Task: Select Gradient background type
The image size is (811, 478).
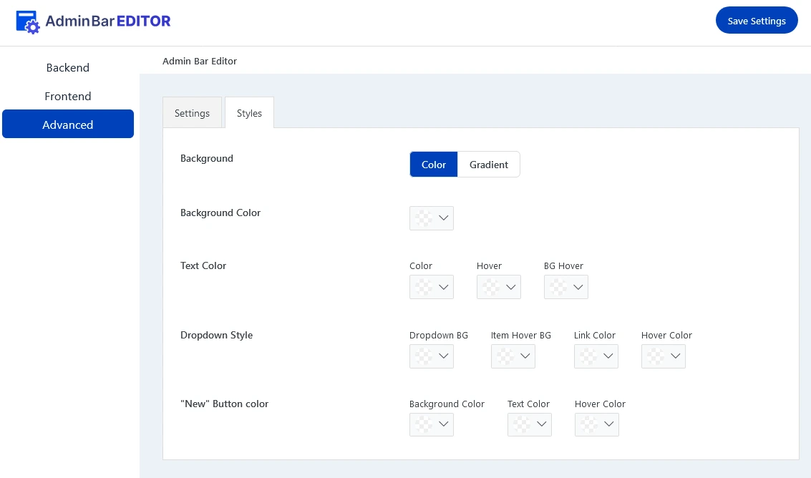Action: click(489, 165)
